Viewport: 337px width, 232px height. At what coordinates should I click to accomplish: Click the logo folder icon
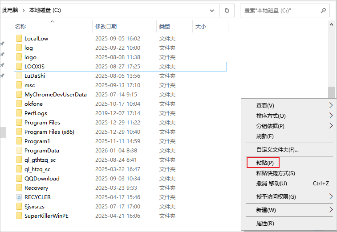19,57
